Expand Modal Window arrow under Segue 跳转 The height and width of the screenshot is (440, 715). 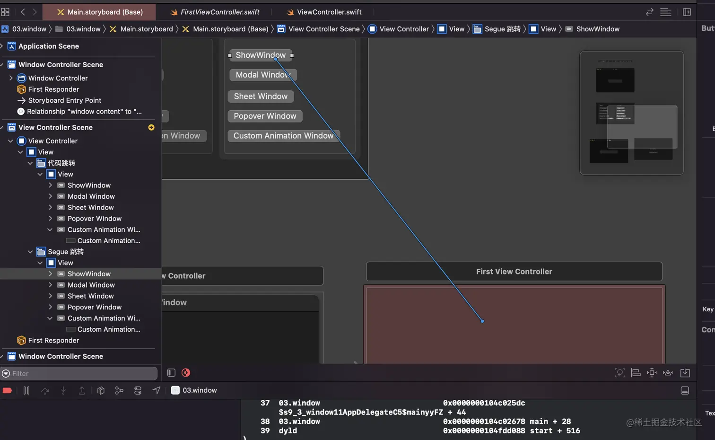click(50, 285)
